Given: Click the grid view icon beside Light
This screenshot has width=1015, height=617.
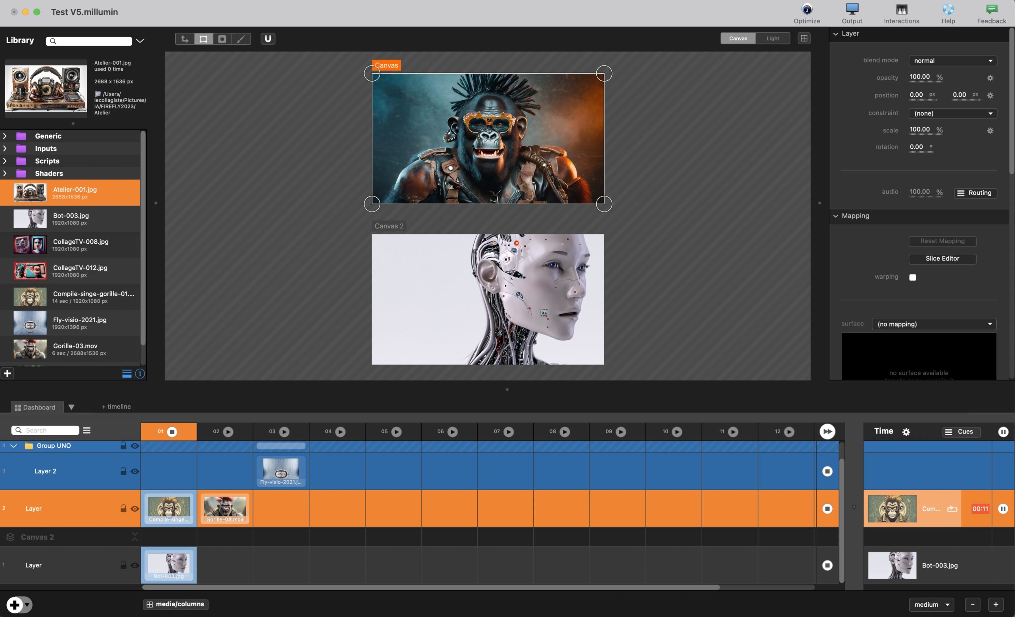Looking at the screenshot, I should pos(803,38).
